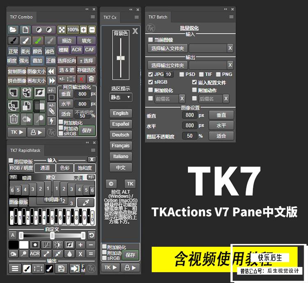This screenshot has height=283, width=308.
Task: Select the 饱和度 tab in RapidMask
Action: coord(85,168)
